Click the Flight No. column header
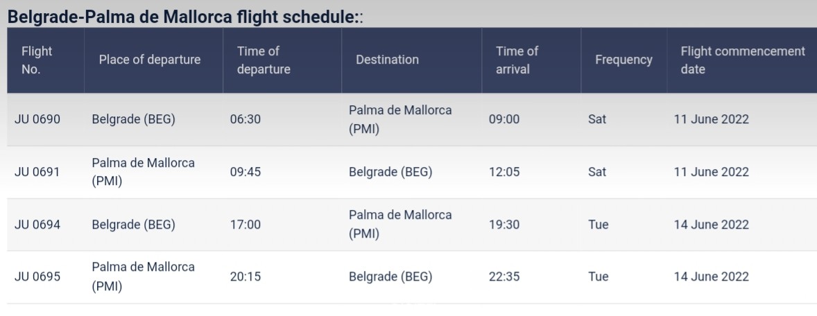The height and width of the screenshot is (316, 817). click(37, 60)
